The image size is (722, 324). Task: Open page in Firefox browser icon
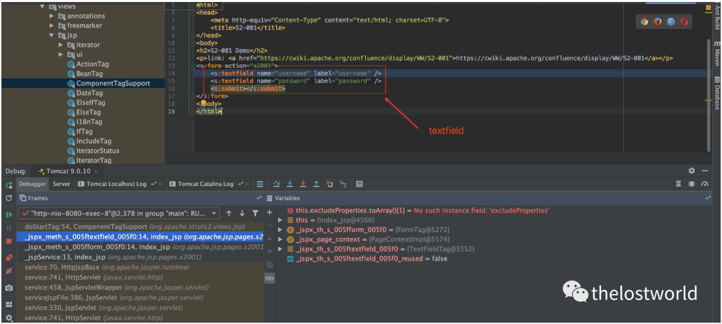tap(658, 21)
